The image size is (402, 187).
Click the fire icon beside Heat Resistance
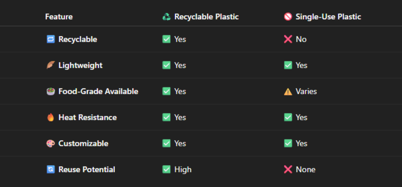click(x=51, y=117)
